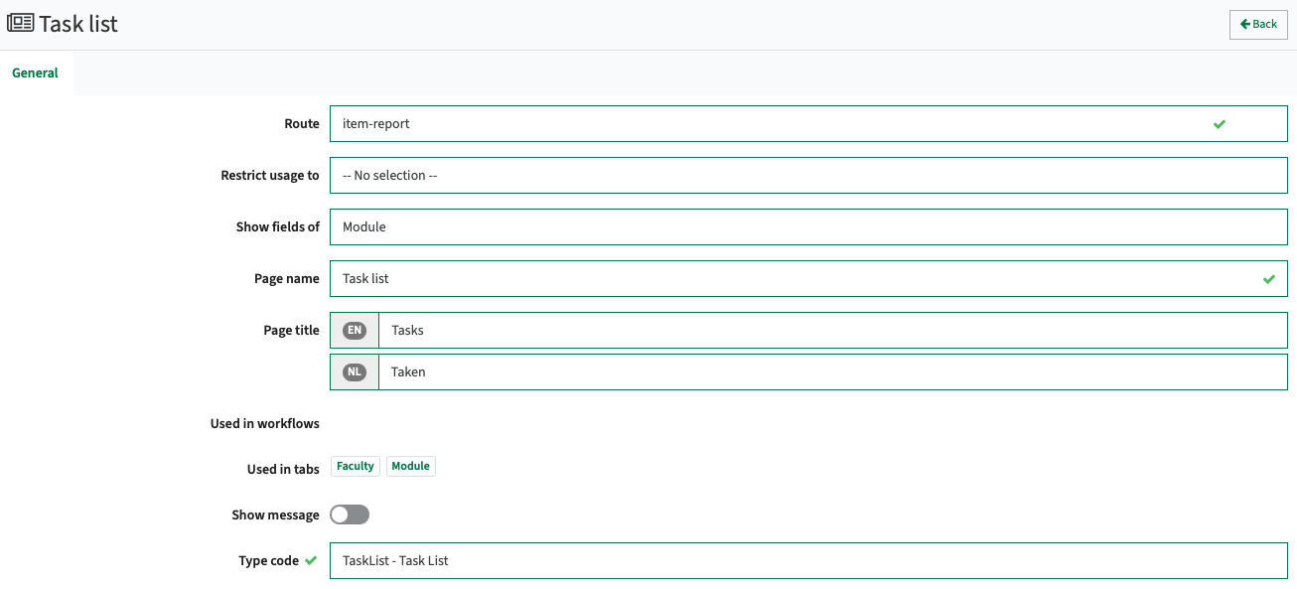
Task: Open the General tab
Action: click(36, 73)
